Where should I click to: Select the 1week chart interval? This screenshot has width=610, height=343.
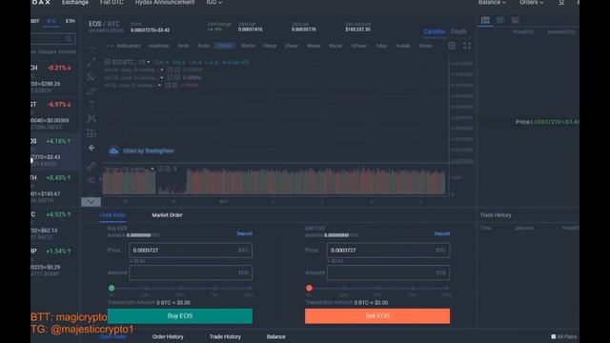[402, 46]
